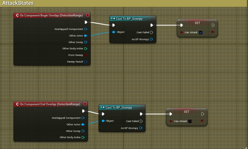The width and height of the screenshot is (248, 149).
Task: Click Cast Failed pin of Begin Overlap's cast node
Action: click(151, 32)
